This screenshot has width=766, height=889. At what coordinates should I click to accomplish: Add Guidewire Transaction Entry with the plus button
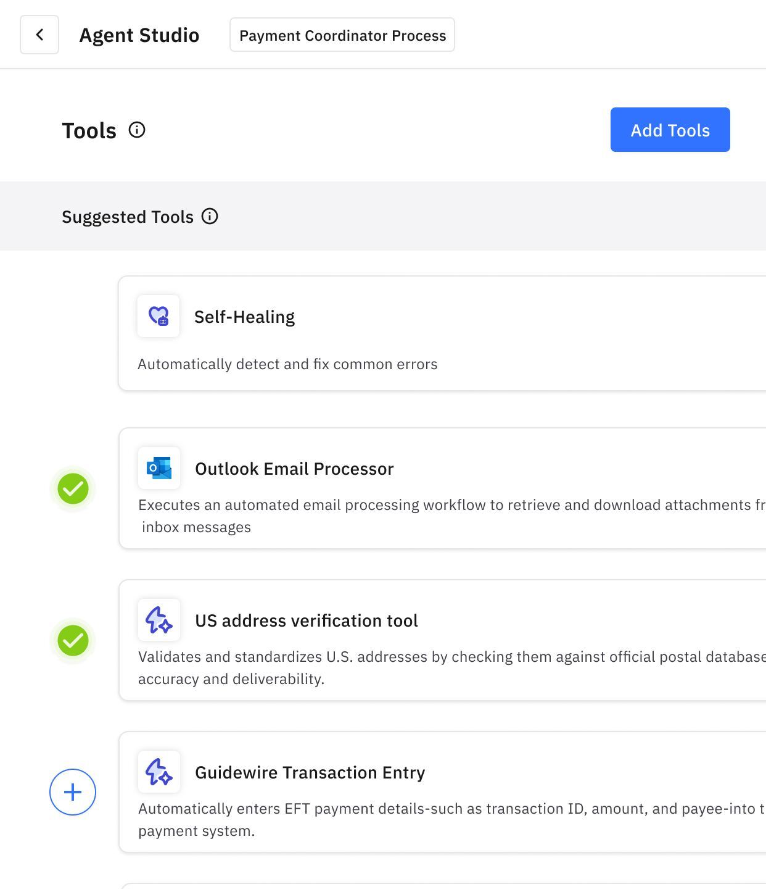73,792
